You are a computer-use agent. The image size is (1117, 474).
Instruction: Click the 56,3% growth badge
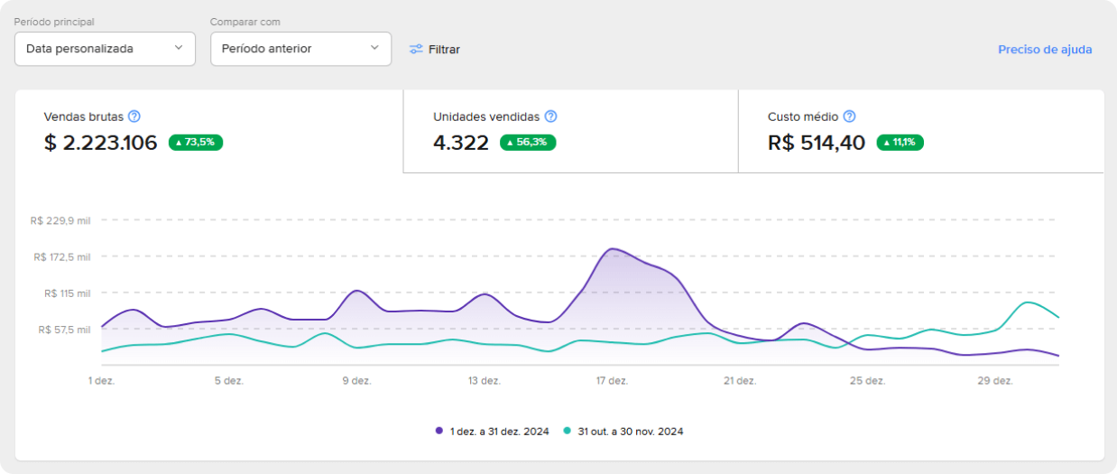pos(529,143)
